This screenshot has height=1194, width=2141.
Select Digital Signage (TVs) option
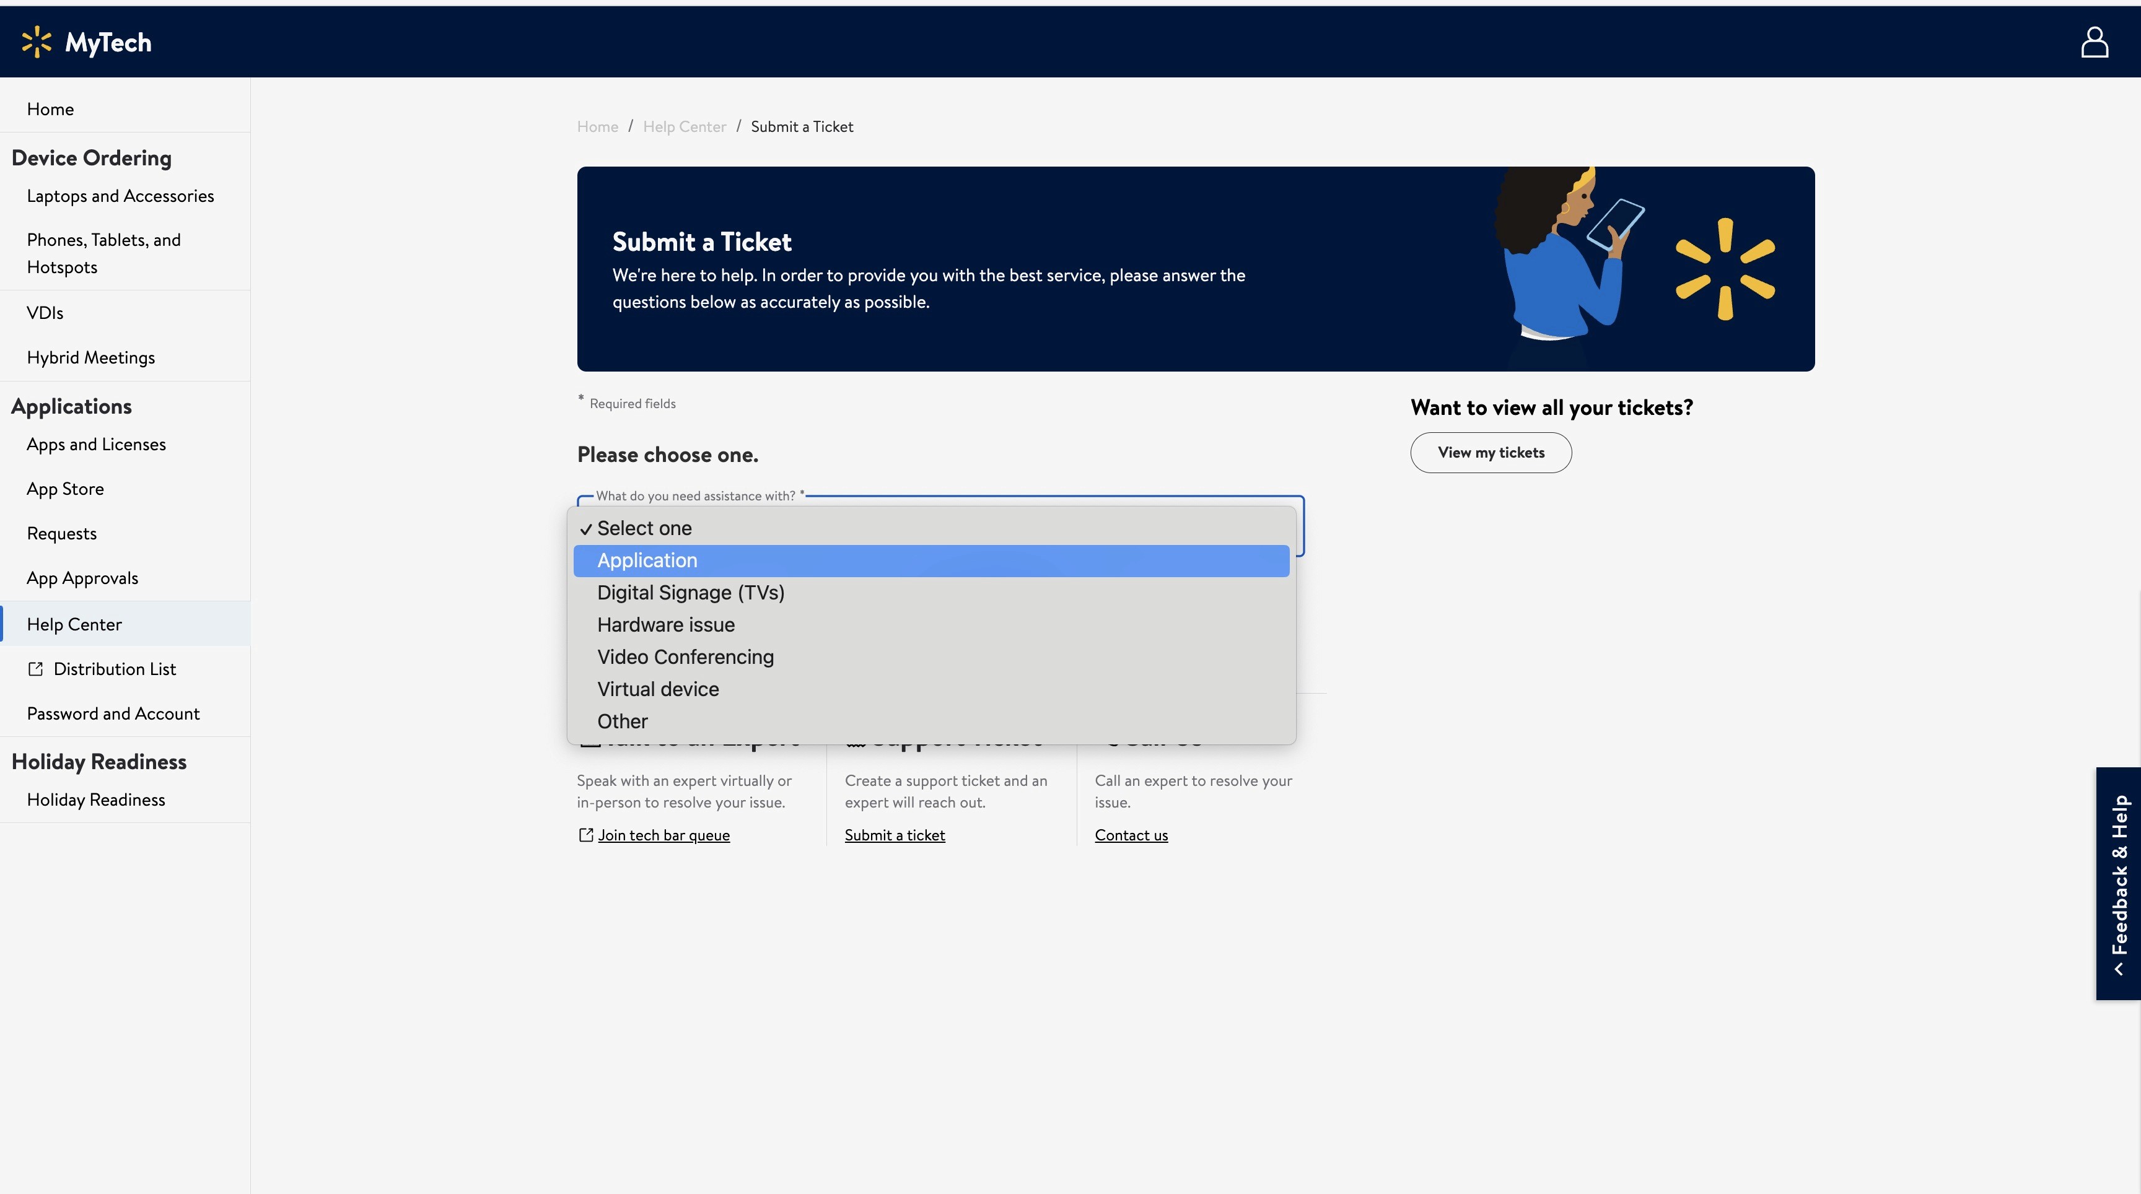(x=690, y=593)
